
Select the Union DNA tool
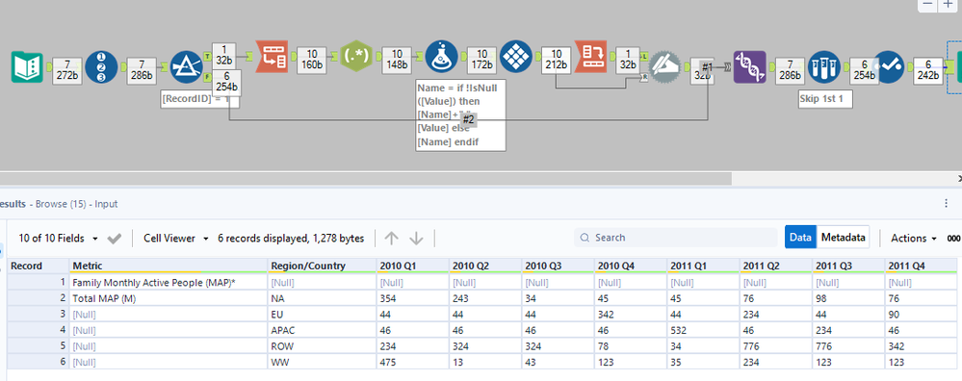tap(750, 66)
